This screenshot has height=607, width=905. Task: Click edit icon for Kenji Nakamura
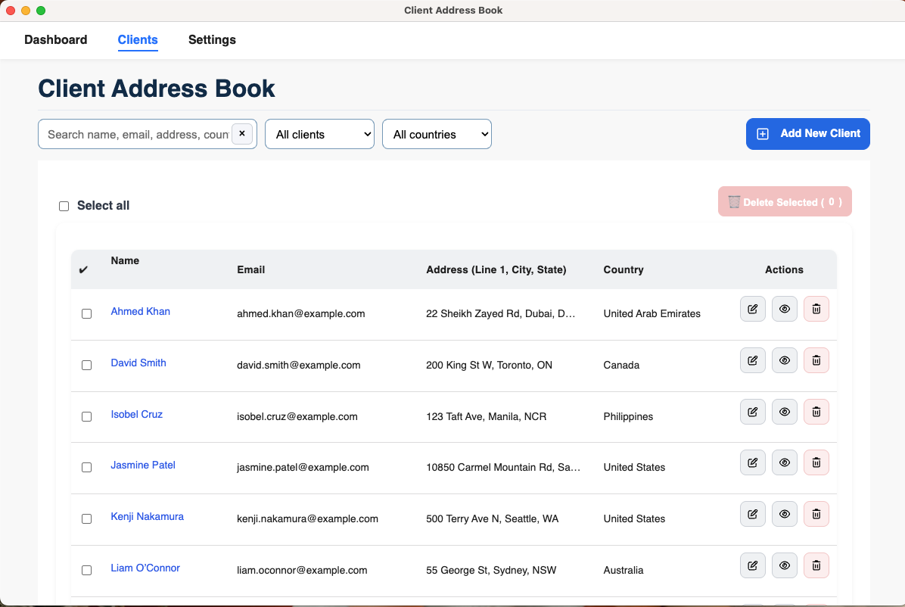[x=752, y=514]
